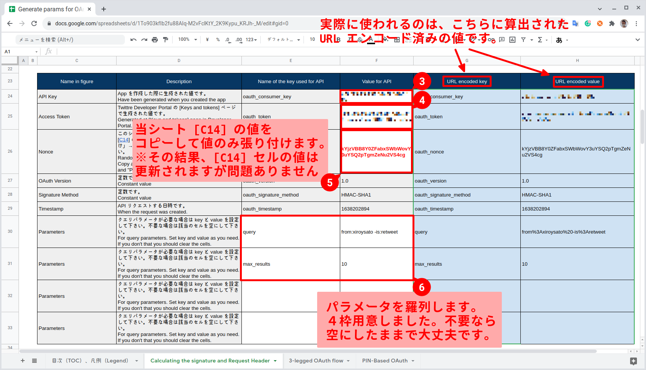Click the Print icon

coord(155,39)
